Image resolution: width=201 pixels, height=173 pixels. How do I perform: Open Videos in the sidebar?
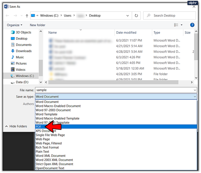(x=18, y=70)
